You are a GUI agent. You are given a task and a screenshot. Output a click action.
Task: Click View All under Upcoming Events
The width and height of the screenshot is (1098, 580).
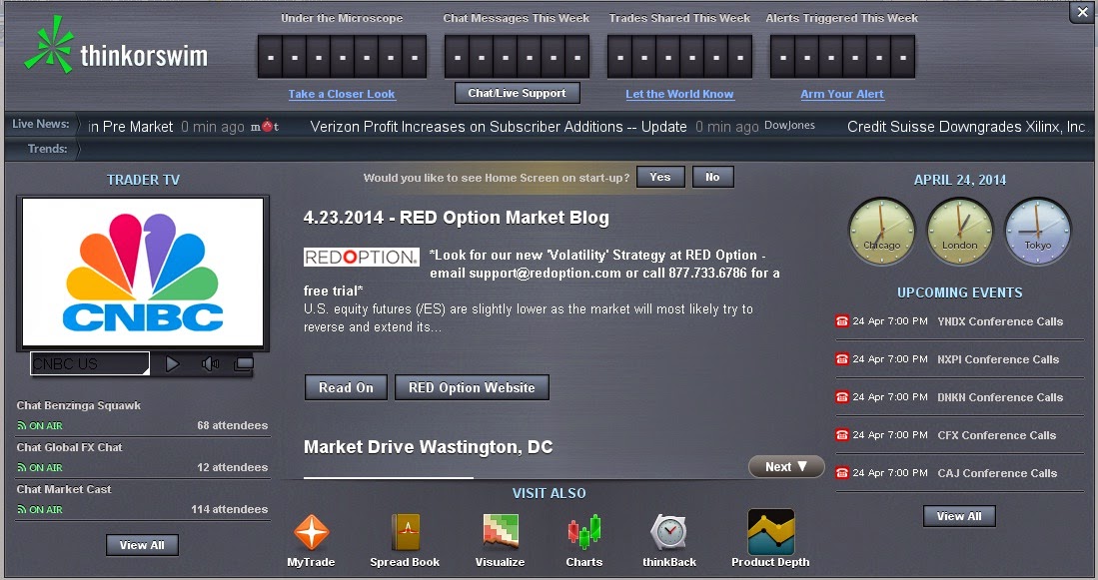point(959,516)
